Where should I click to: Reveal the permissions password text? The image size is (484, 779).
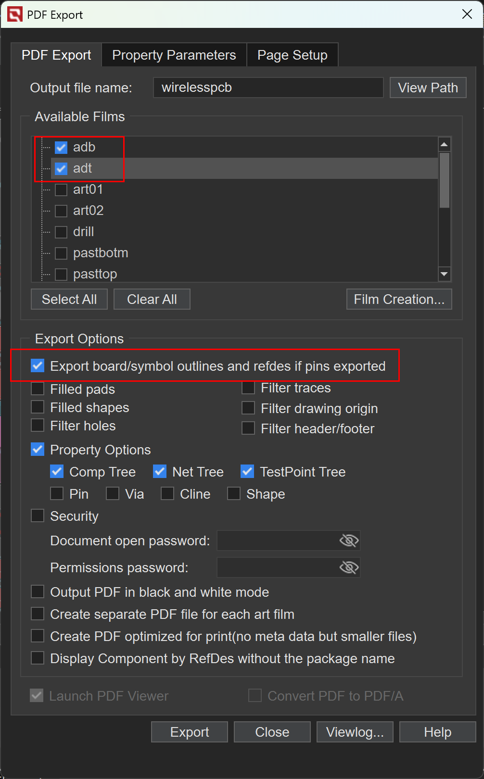[x=349, y=567]
